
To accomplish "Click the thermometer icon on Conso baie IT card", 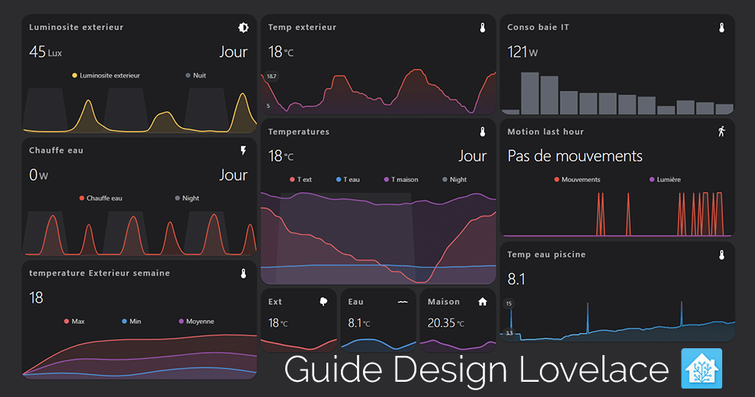I will pyautogui.click(x=721, y=27).
